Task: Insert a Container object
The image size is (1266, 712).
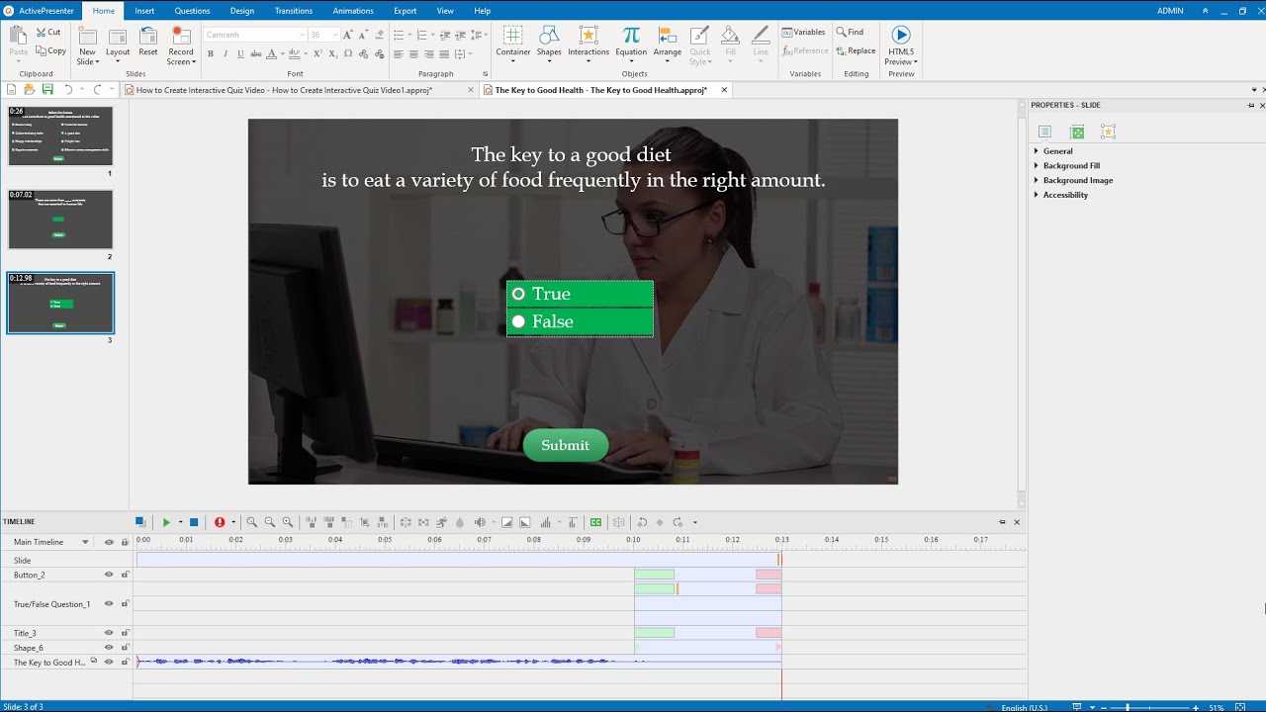Action: point(513,44)
